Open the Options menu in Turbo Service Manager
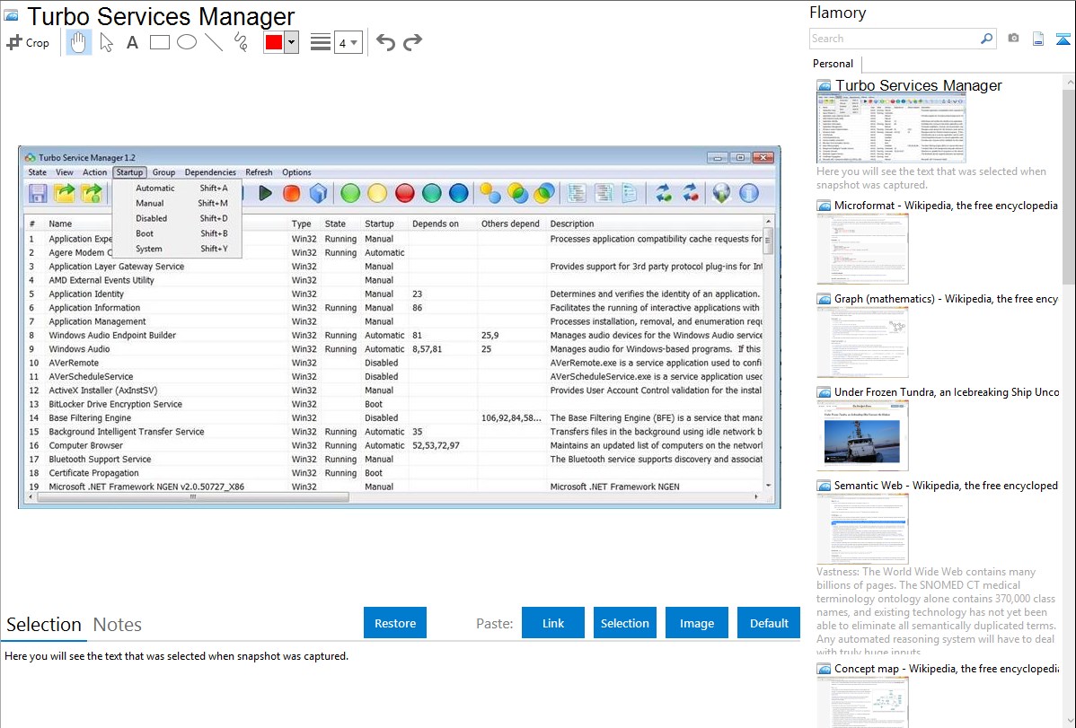1076x728 pixels. (296, 172)
